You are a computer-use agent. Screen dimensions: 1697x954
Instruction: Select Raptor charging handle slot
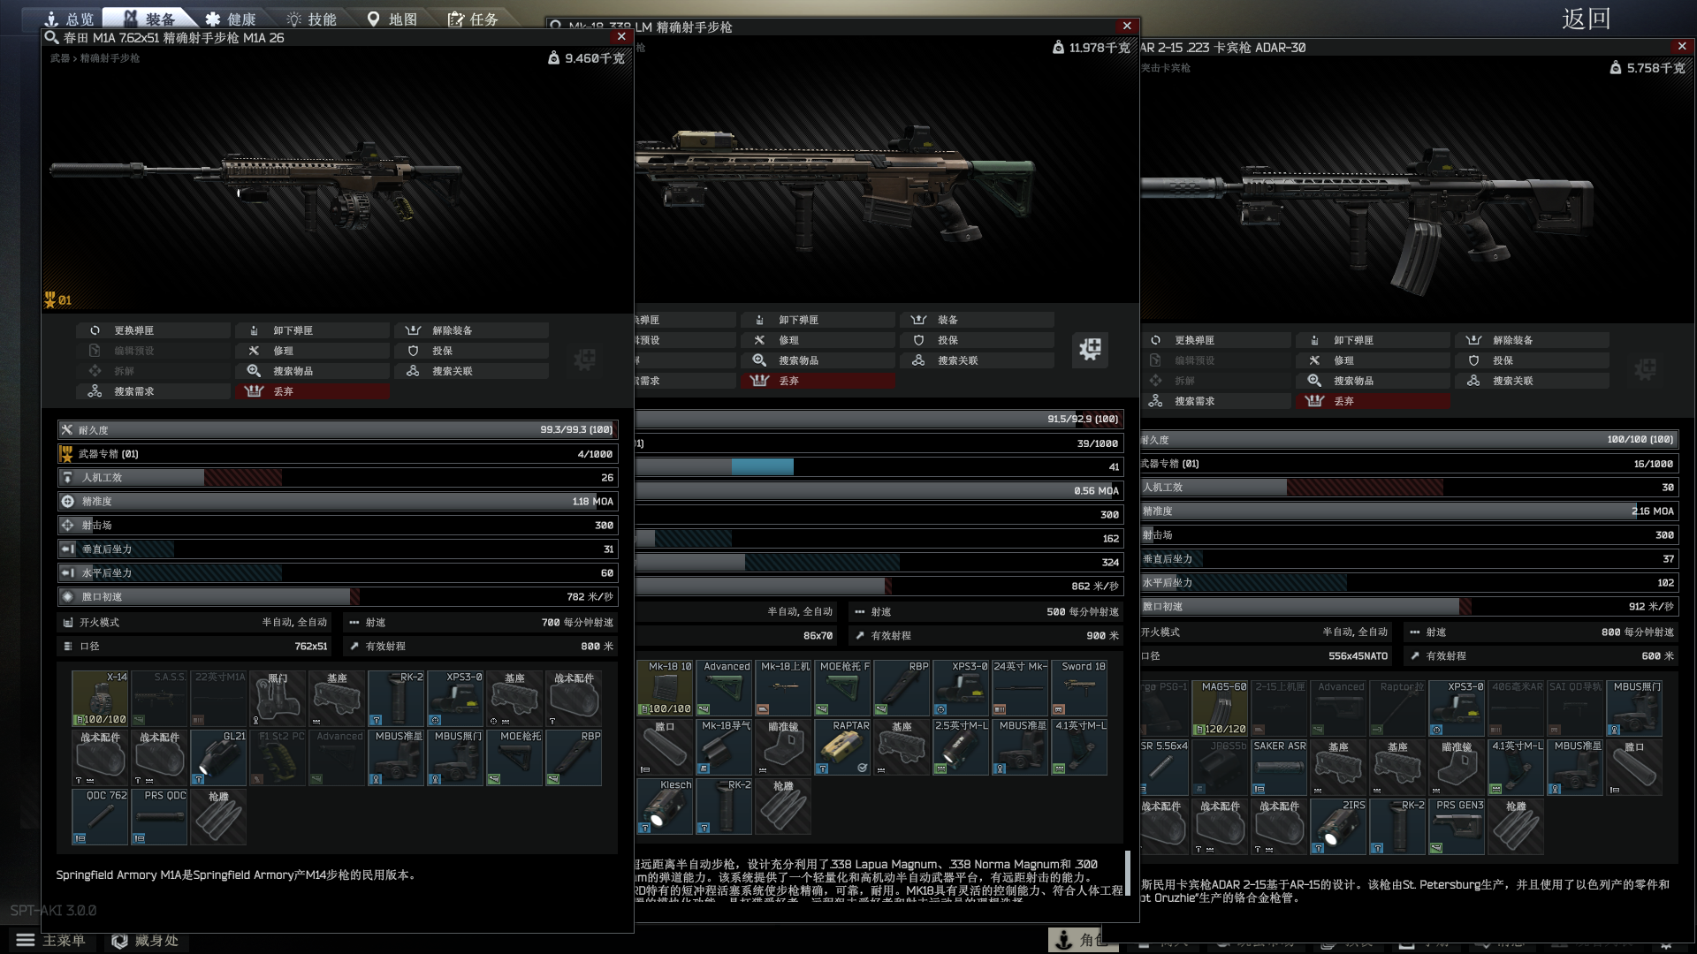1397,708
